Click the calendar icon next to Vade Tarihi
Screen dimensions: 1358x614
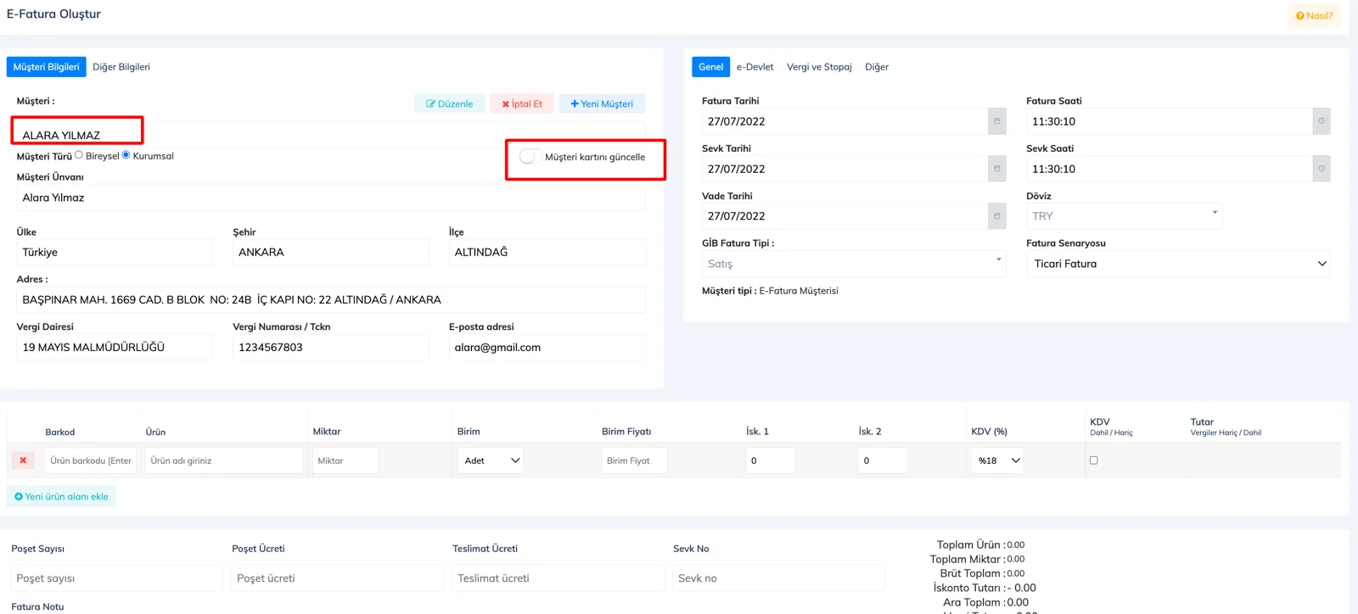point(996,216)
